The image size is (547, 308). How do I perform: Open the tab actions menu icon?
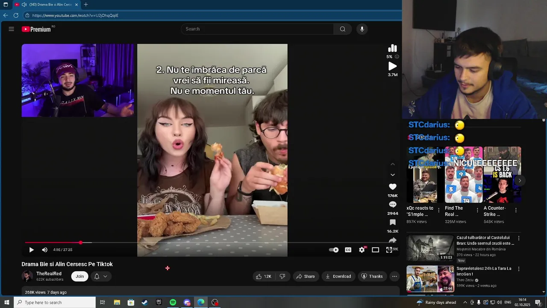tap(6, 5)
